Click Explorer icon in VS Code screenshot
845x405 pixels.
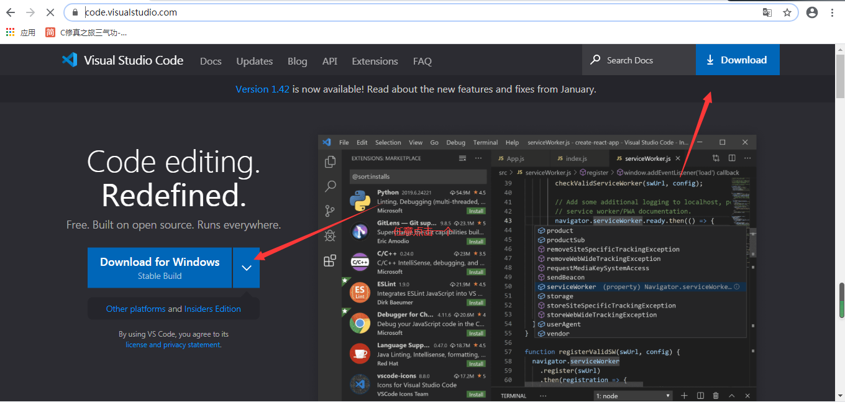click(330, 162)
